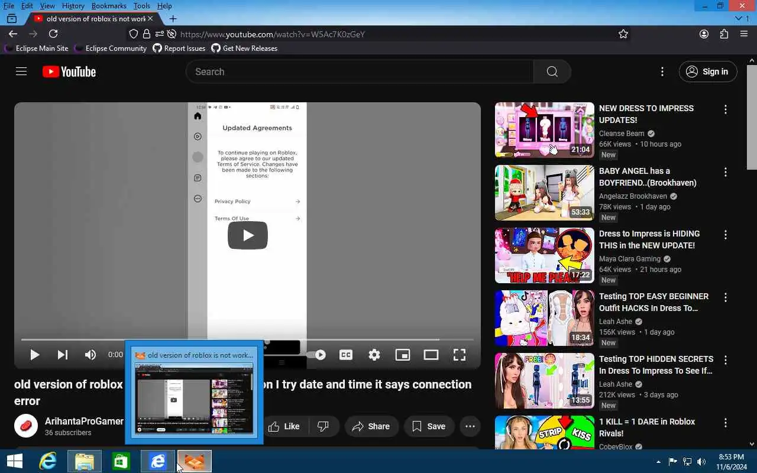Open options menu for TOP EASY BEGINNER video

click(726, 297)
